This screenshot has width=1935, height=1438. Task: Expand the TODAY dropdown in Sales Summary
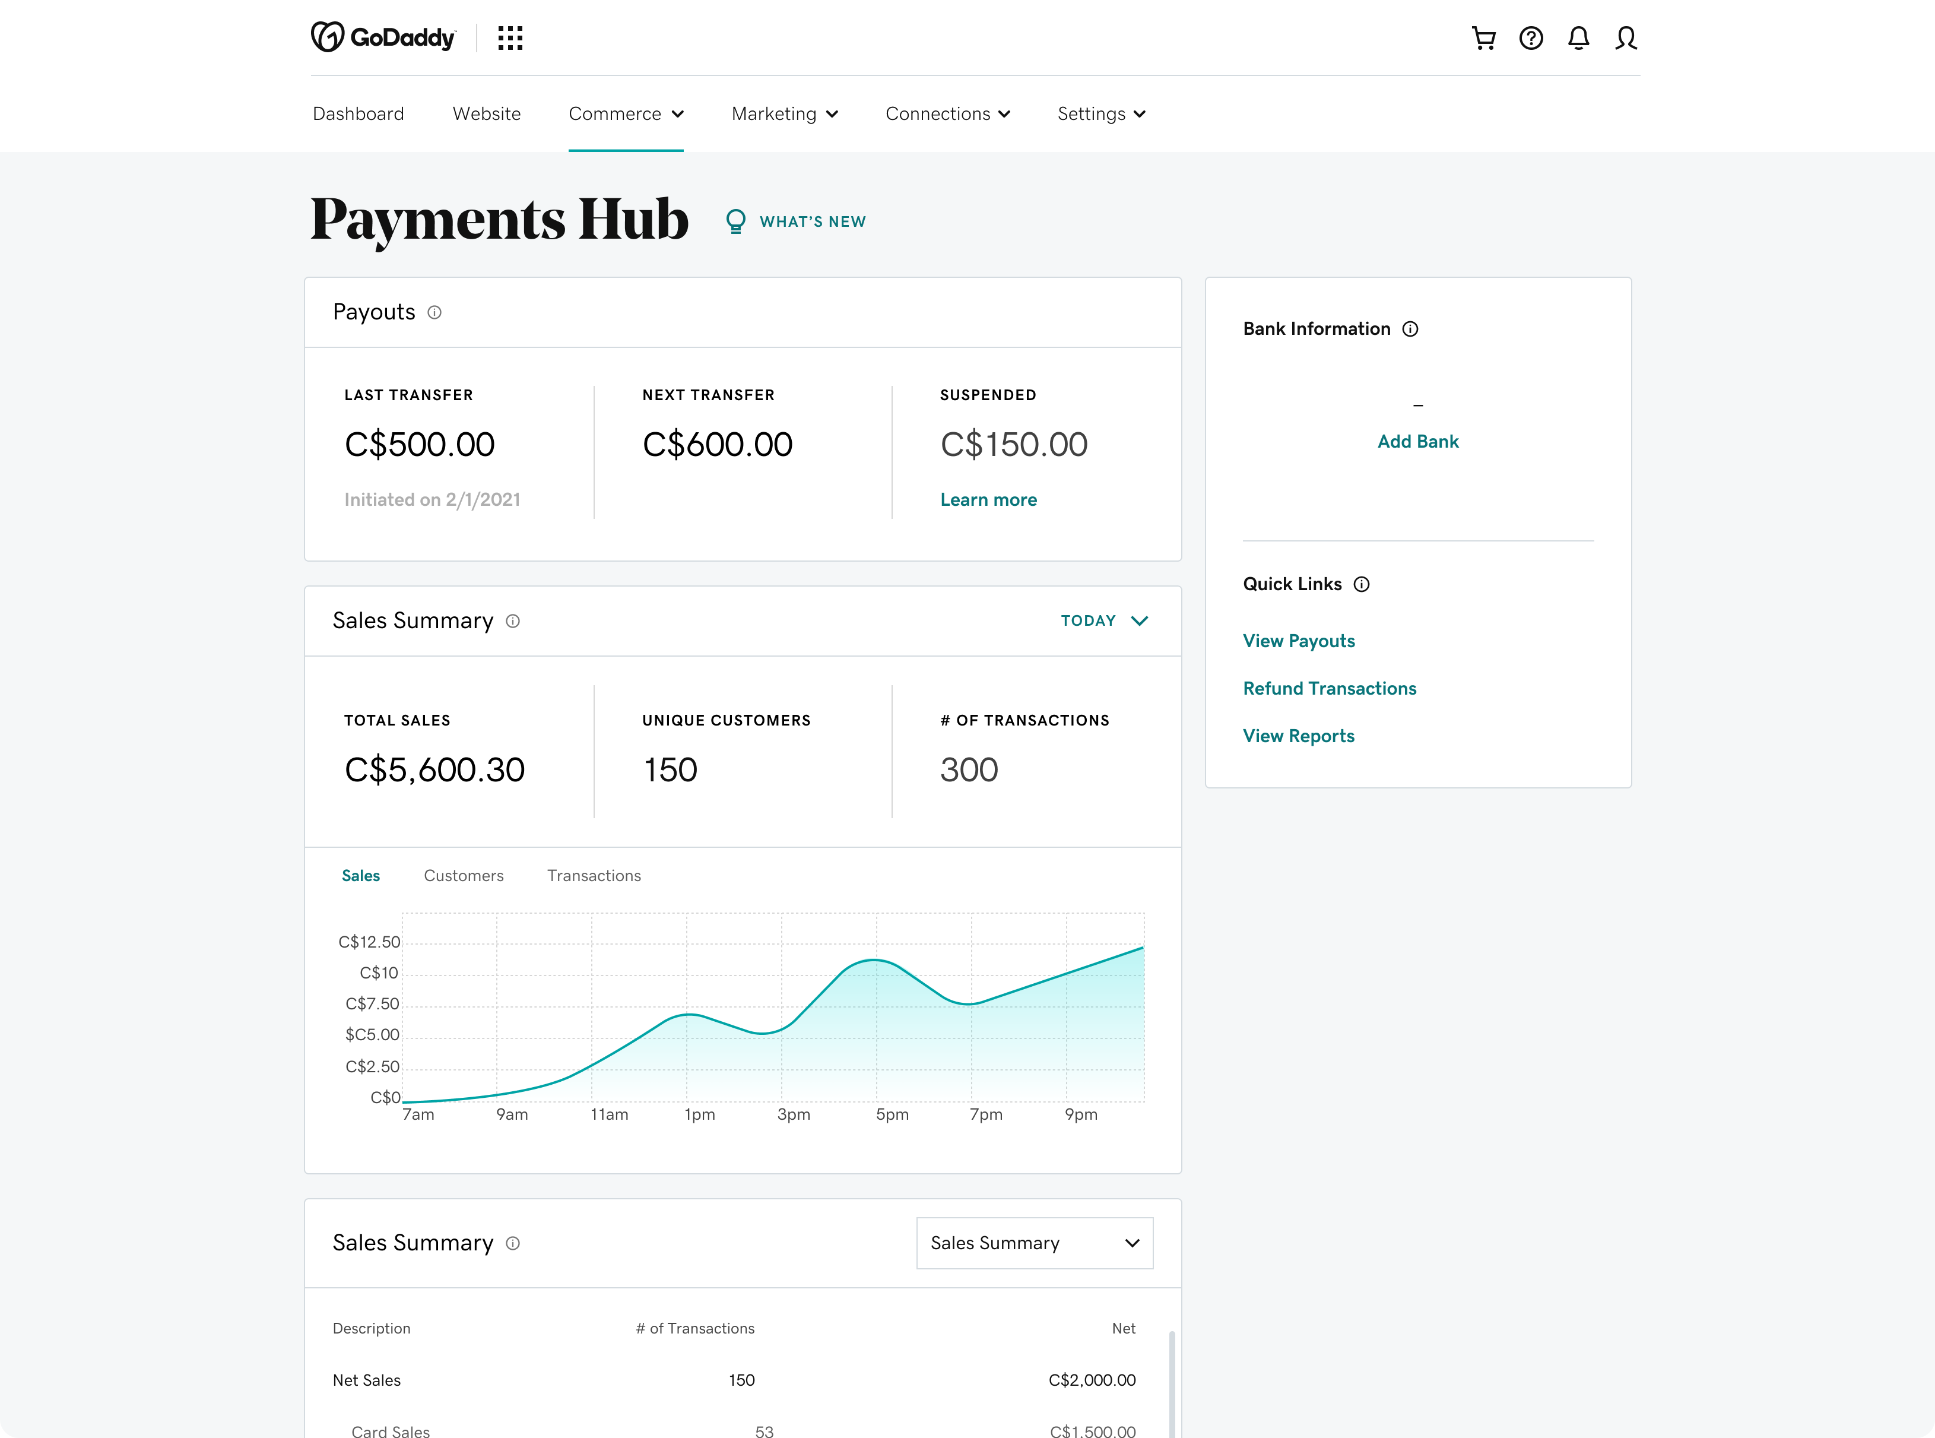pos(1106,619)
